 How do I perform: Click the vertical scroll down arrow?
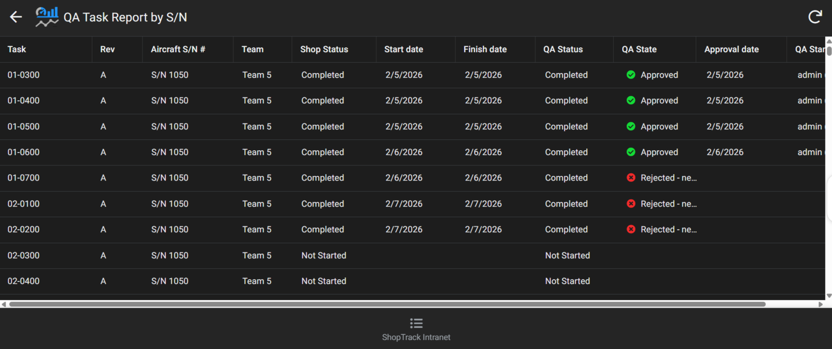click(x=829, y=296)
